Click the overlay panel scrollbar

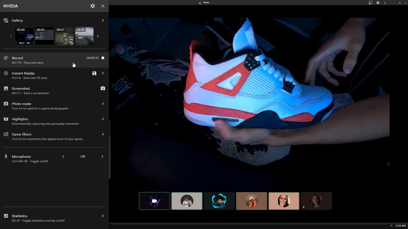click(110, 158)
